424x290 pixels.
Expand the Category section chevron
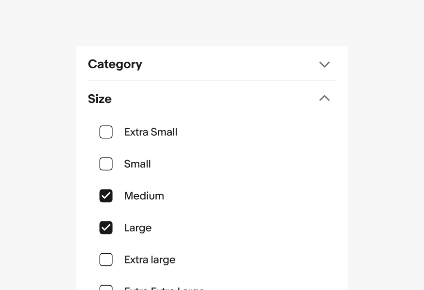(324, 64)
